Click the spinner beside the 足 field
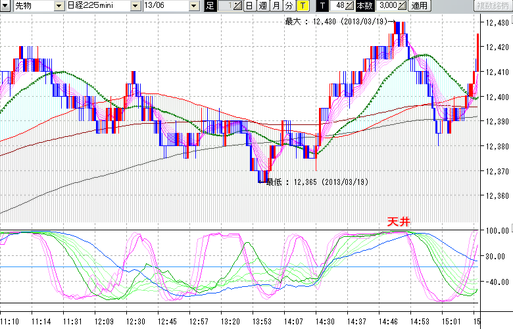The image size is (513, 329). (x=238, y=6)
